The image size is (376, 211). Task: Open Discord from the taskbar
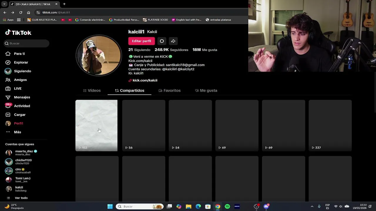[266, 207]
